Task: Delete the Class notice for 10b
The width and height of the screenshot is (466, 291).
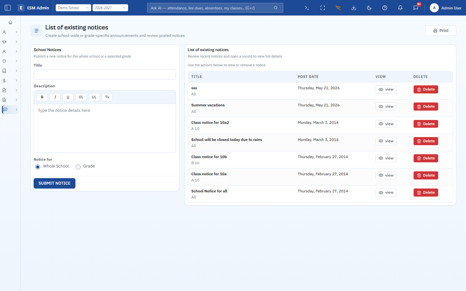Action: click(426, 158)
